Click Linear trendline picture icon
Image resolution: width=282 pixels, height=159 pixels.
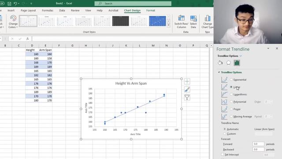coord(224,87)
